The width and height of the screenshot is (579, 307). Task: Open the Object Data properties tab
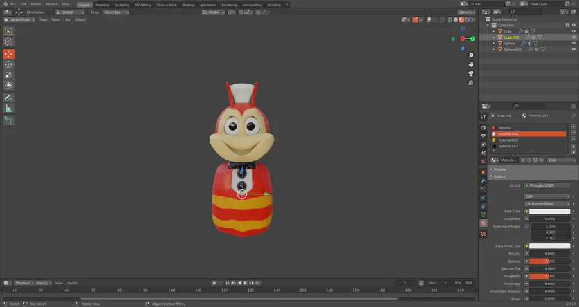(483, 214)
